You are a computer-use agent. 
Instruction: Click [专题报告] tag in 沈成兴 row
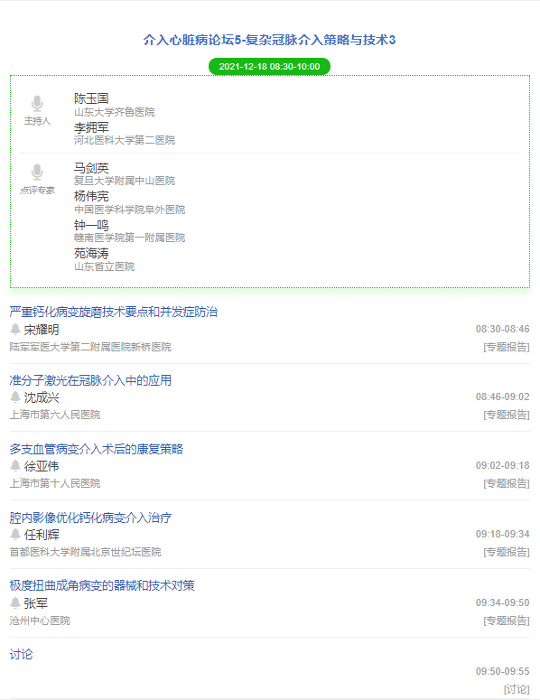click(507, 415)
